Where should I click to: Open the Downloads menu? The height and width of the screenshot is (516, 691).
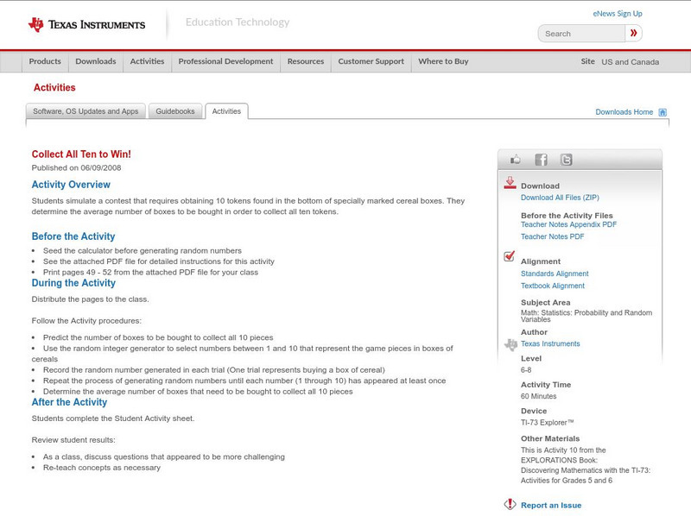96,61
